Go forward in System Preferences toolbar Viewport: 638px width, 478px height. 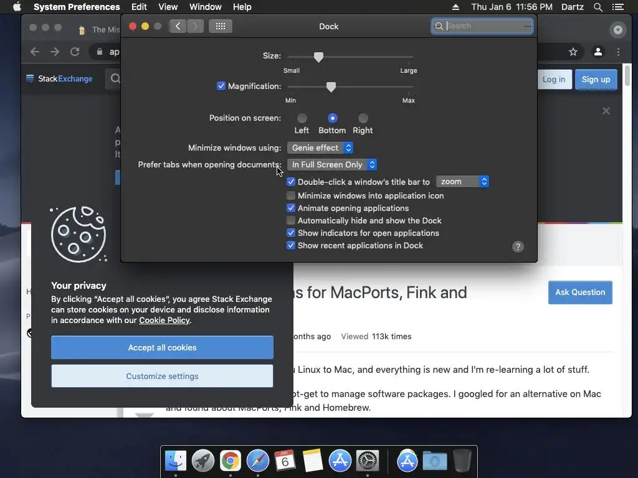tap(195, 26)
